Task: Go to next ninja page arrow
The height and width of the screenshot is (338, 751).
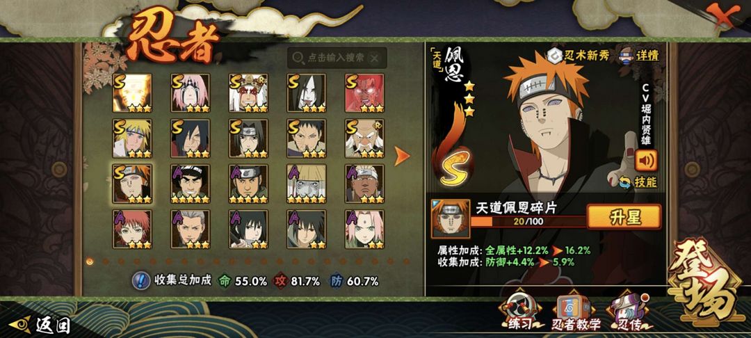Action: tap(403, 156)
